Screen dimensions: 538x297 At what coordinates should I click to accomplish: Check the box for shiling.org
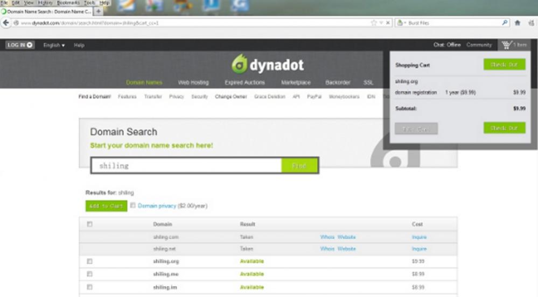[x=89, y=261]
